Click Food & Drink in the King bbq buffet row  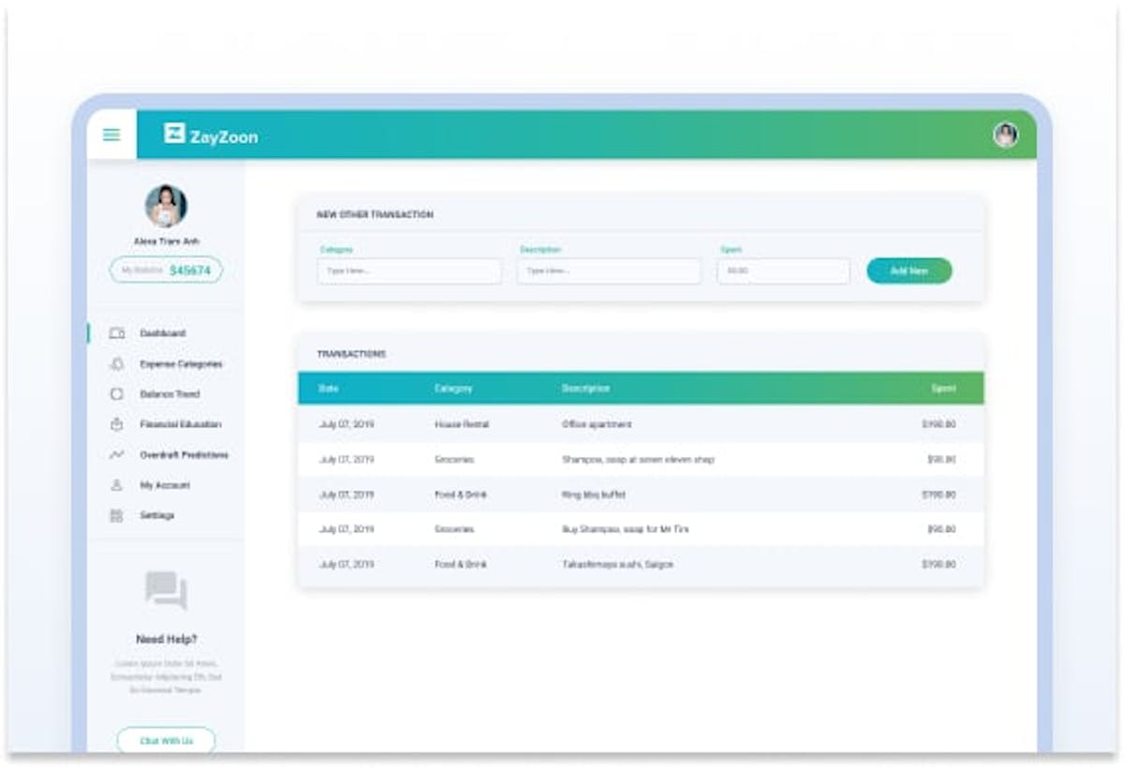point(461,495)
